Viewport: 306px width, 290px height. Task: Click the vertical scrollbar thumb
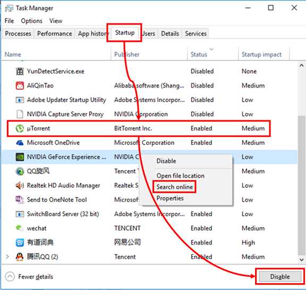(x=302, y=185)
